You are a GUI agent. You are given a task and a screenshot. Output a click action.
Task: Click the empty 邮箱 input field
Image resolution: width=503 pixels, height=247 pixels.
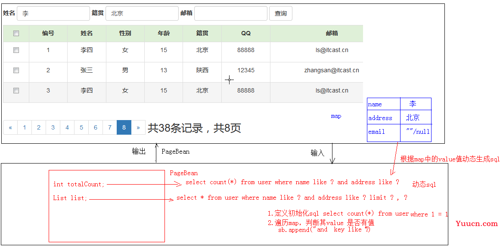click(x=230, y=13)
